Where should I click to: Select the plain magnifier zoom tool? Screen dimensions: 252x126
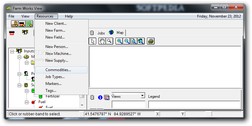[109, 41]
